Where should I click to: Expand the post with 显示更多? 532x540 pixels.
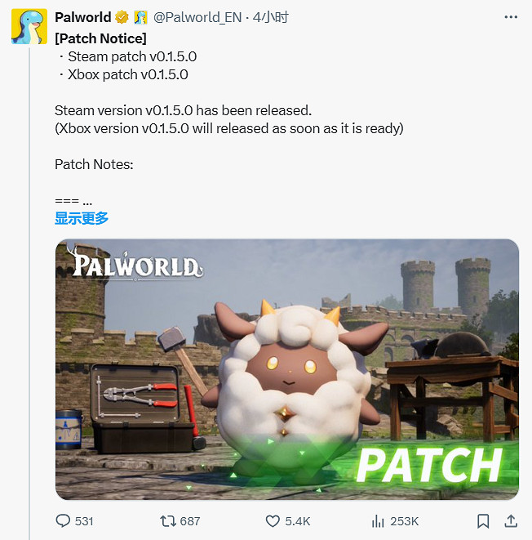[82, 218]
